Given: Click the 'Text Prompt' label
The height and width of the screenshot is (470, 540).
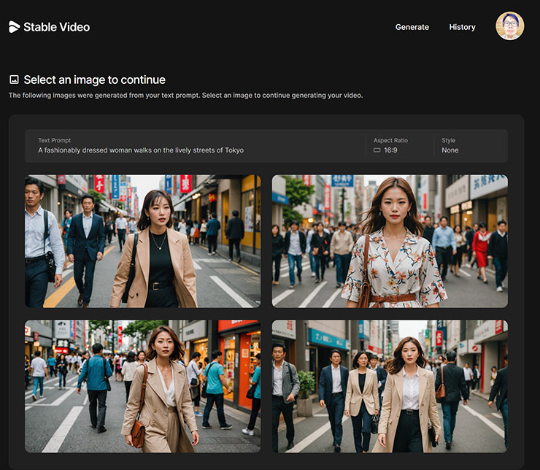Looking at the screenshot, I should coord(55,140).
